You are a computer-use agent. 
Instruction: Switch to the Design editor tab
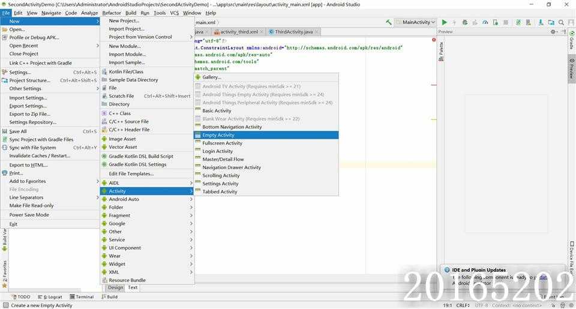coord(115,287)
